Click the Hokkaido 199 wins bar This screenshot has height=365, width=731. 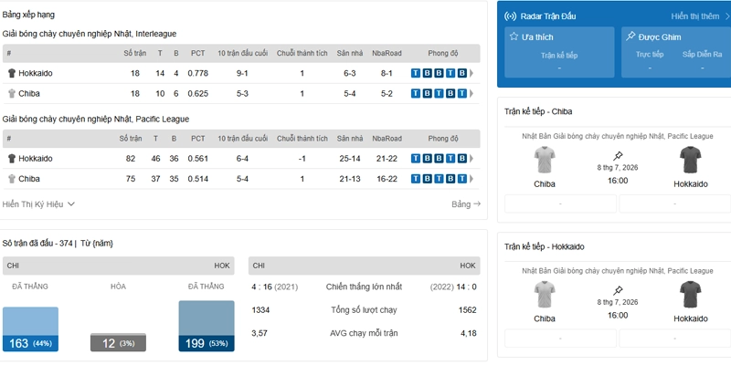(x=207, y=326)
